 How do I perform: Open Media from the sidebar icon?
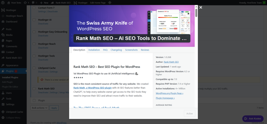pos(3,35)
